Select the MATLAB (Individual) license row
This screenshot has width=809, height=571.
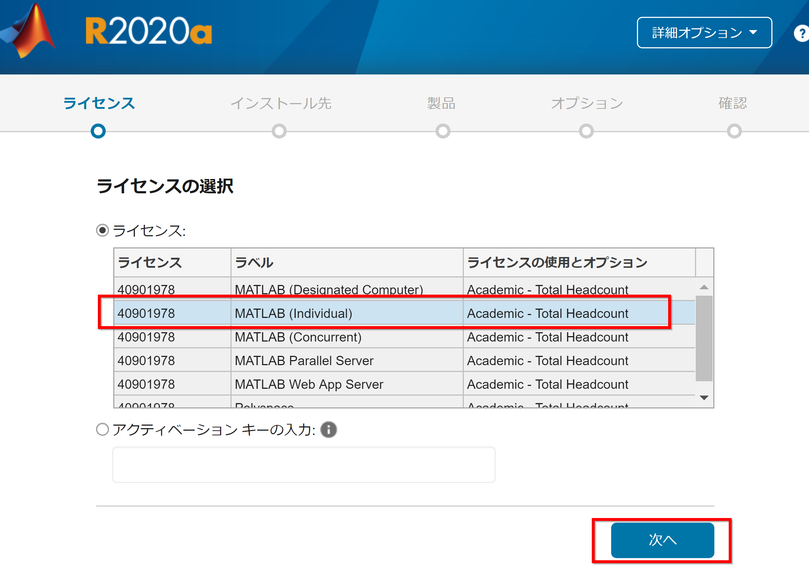click(405, 313)
